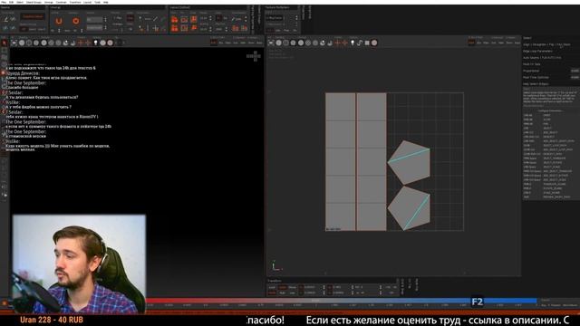Click the white square icon in the UV viewport toolbar
Screen dimensions: 580x326
click(x=367, y=43)
